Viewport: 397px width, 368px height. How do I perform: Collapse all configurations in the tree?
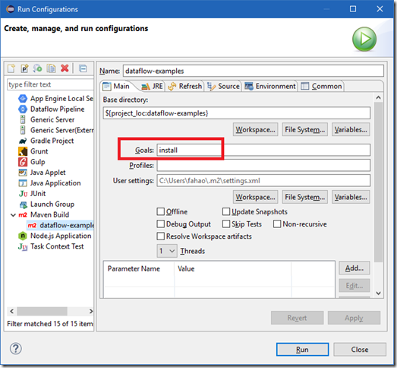(83, 68)
